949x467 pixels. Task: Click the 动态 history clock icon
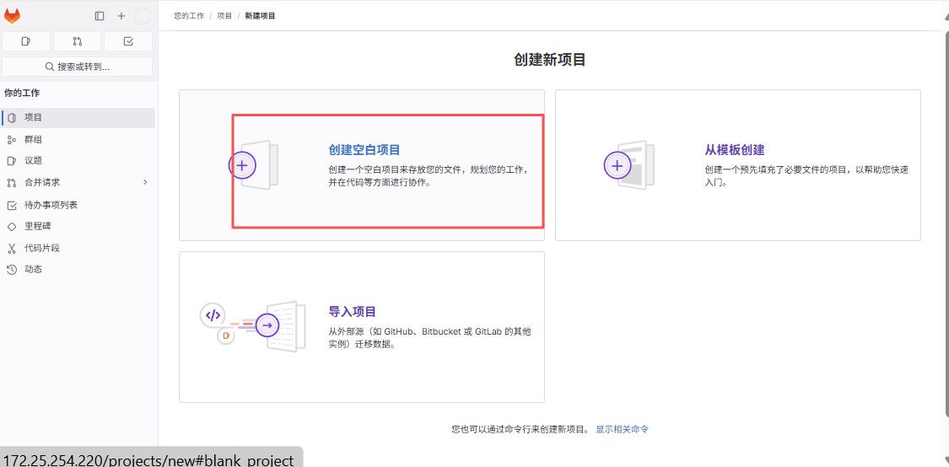12,269
